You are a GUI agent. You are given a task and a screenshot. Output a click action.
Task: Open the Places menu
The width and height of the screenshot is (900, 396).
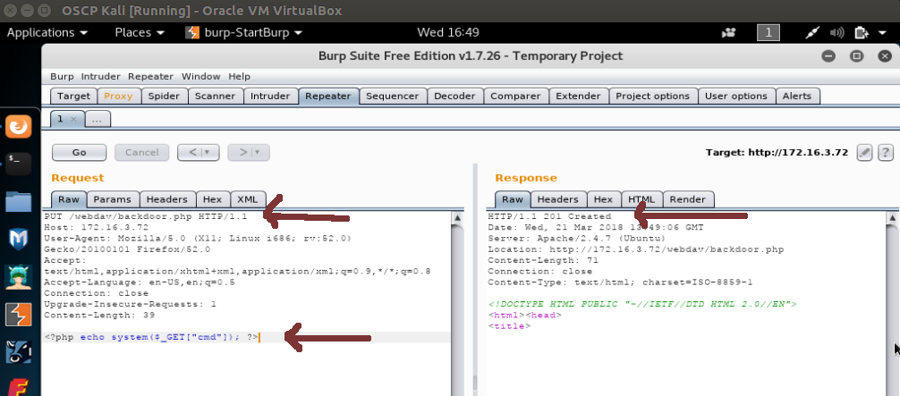[x=140, y=33]
